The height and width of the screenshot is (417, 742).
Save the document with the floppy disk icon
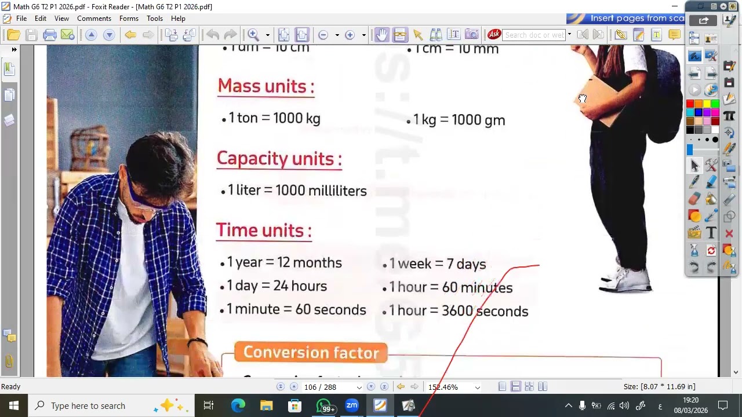tap(31, 35)
